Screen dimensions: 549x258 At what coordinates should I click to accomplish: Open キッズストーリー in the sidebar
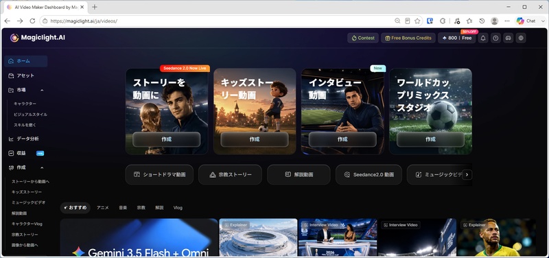point(26,192)
